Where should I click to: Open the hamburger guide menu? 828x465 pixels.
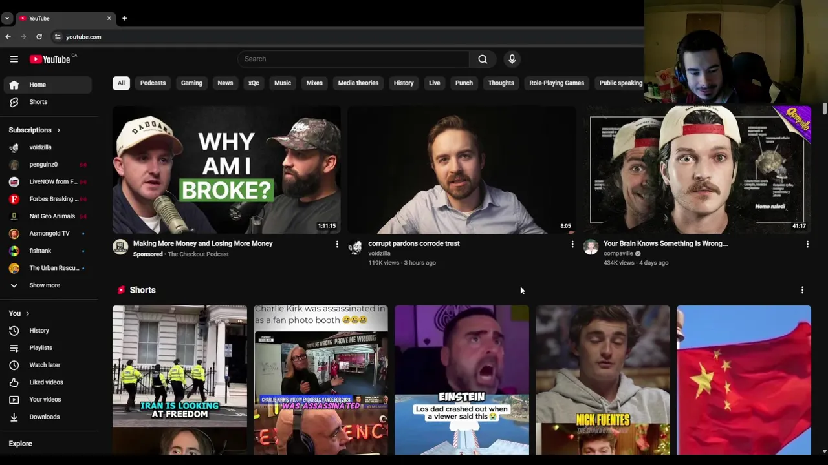point(14,59)
